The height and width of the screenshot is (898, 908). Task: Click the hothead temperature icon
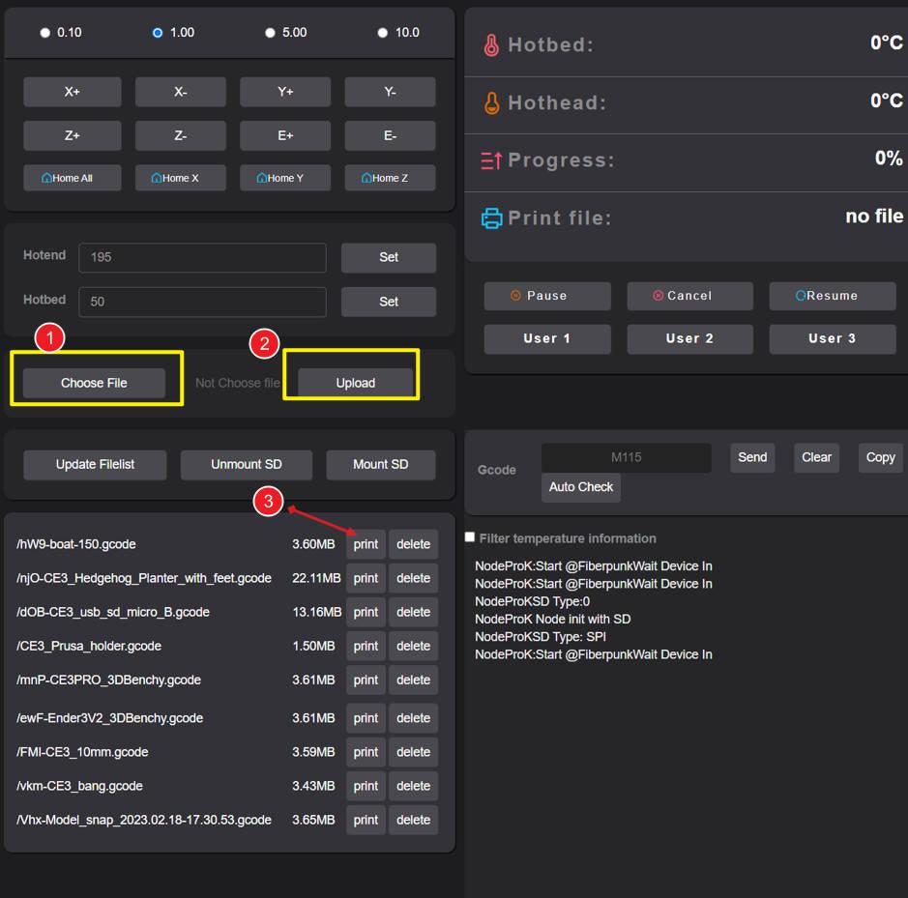pos(491,101)
